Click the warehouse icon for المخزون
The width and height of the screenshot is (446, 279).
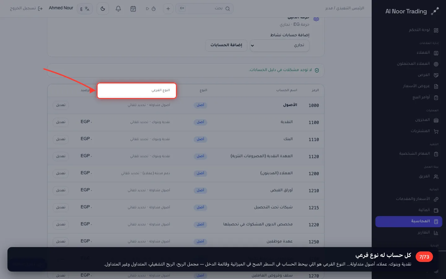pos(436,120)
